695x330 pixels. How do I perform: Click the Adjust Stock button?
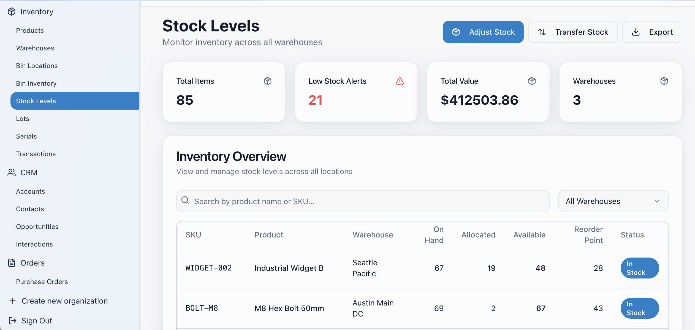click(x=483, y=32)
